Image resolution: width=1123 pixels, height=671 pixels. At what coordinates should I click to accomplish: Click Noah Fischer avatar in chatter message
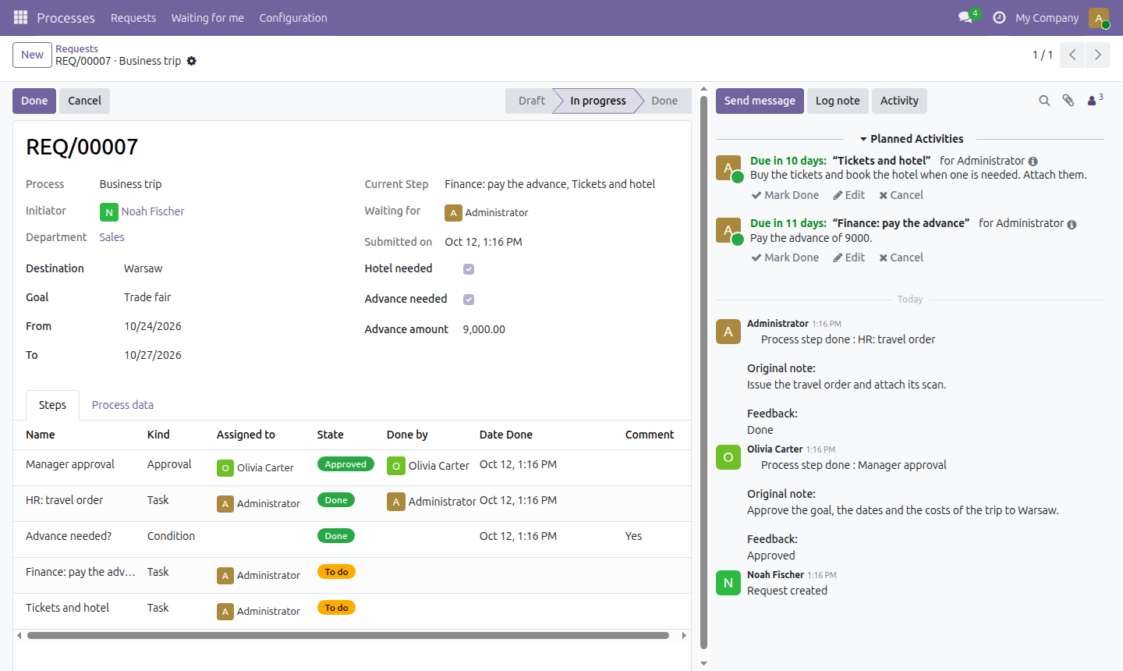tap(728, 583)
